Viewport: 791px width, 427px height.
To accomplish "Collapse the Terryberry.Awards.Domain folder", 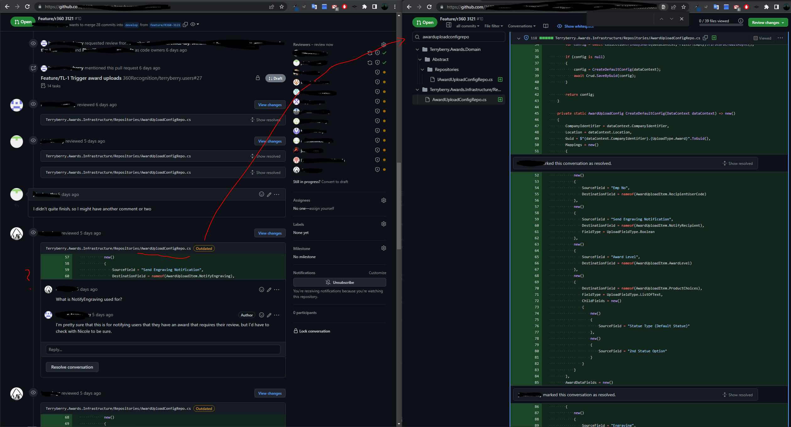I will [x=417, y=49].
